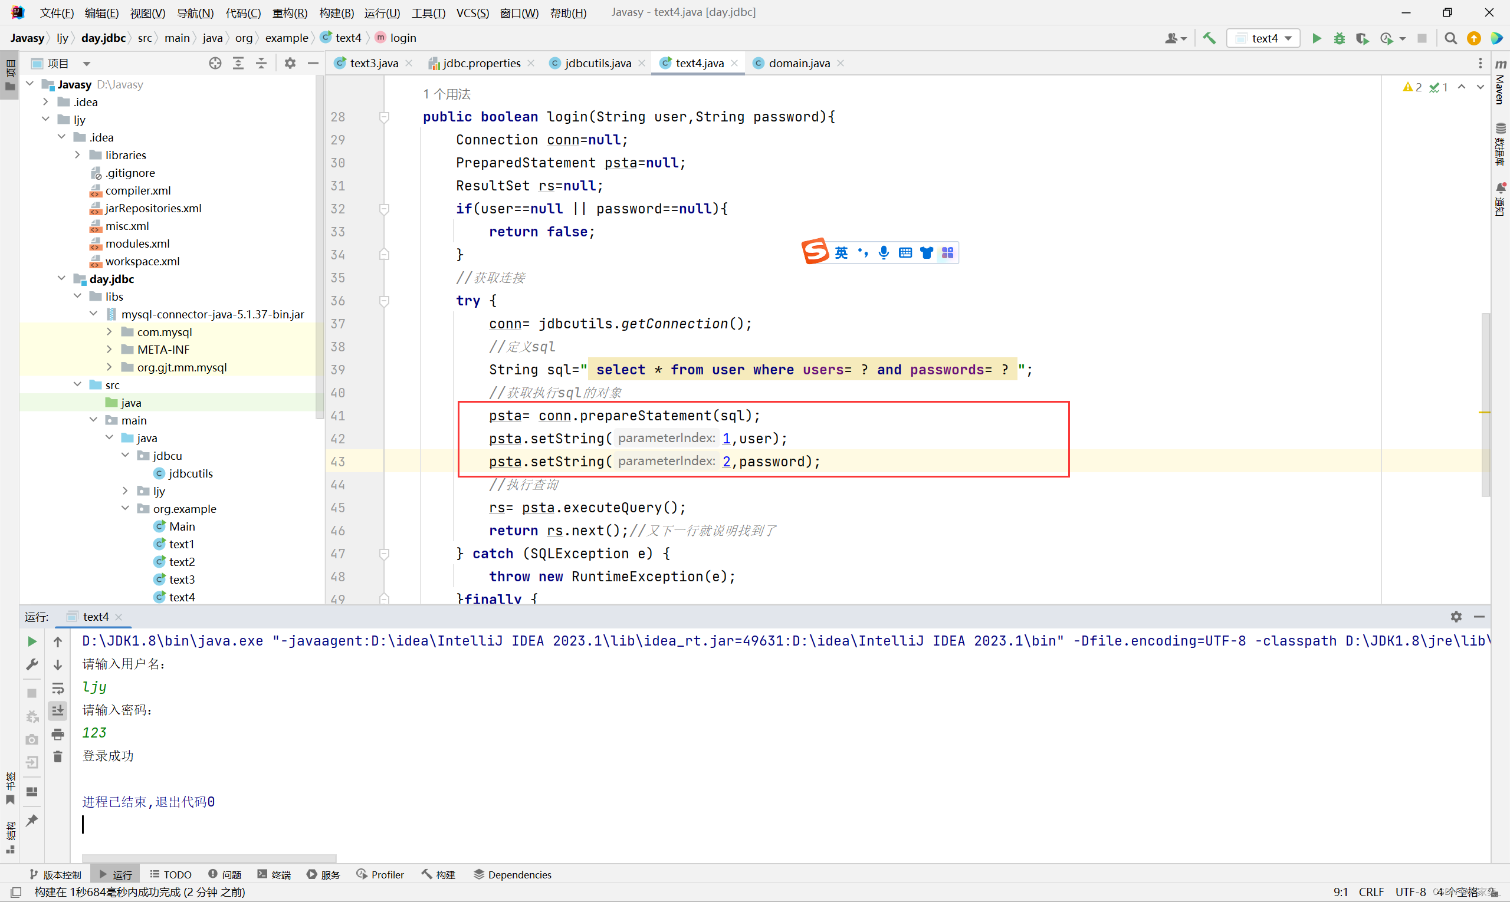Viewport: 1510px width, 902px height.
Task: Run text4 with the green play button
Action: pos(1317,38)
